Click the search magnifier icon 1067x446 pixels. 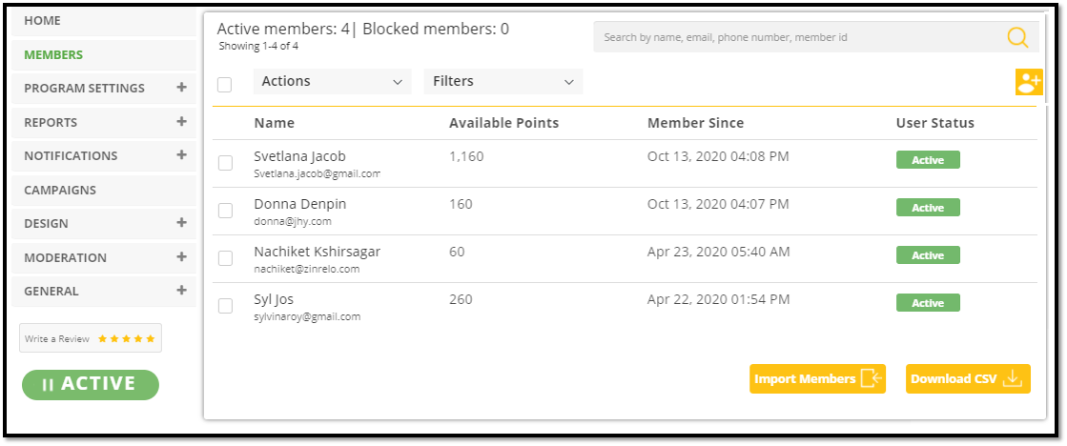1017,38
